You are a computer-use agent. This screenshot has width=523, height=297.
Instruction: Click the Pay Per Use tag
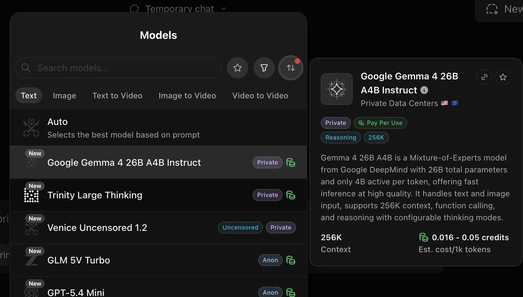click(x=380, y=123)
